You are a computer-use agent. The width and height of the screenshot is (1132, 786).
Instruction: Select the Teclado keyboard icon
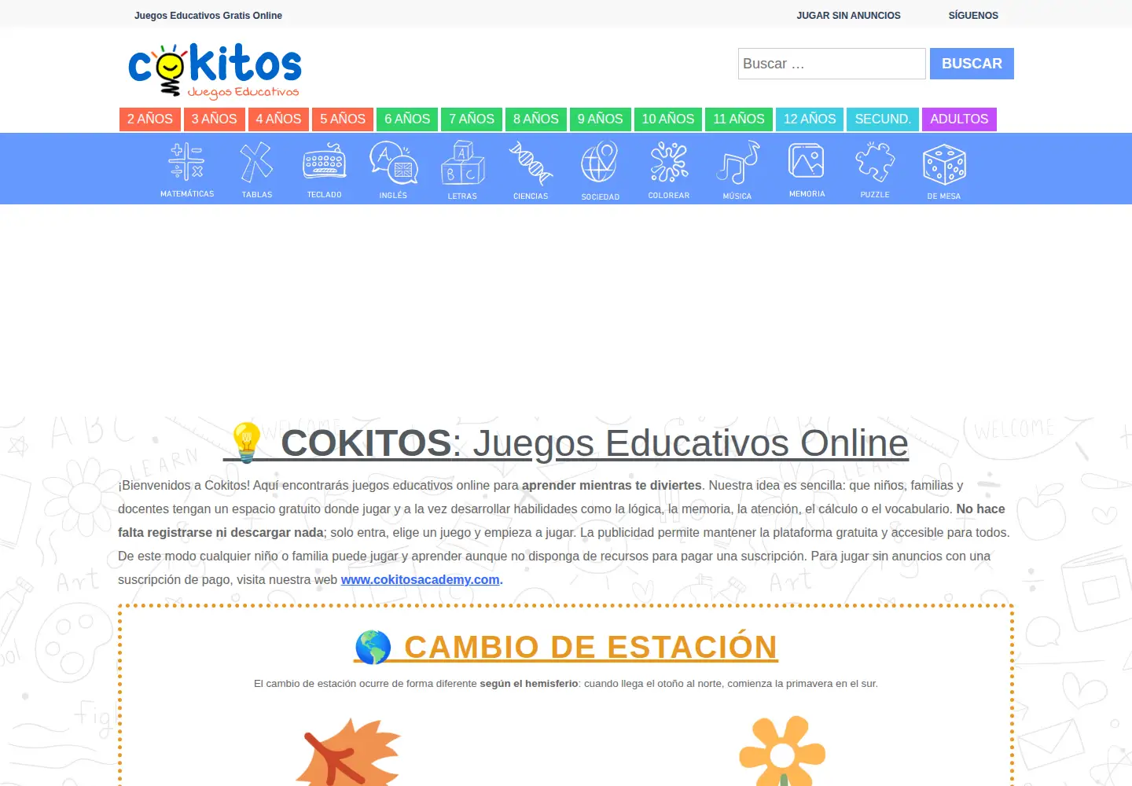325,170
